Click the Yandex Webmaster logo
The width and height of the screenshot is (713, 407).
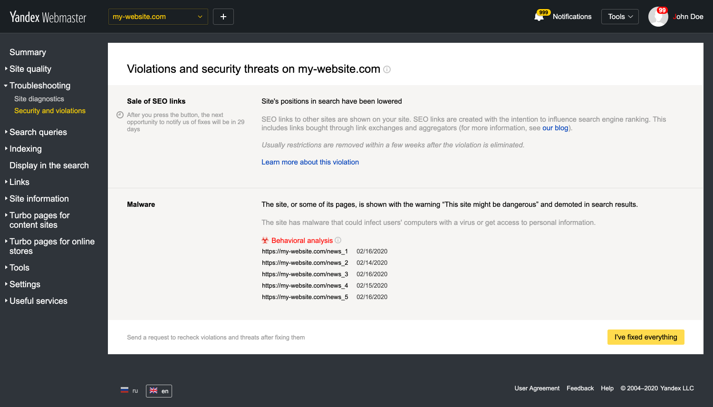pos(48,17)
